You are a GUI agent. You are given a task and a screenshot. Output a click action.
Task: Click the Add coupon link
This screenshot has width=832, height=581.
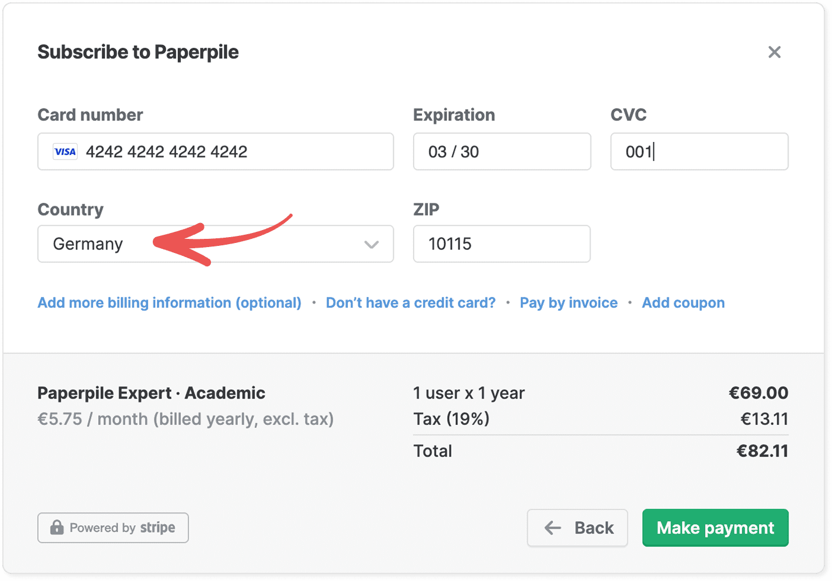pos(683,303)
